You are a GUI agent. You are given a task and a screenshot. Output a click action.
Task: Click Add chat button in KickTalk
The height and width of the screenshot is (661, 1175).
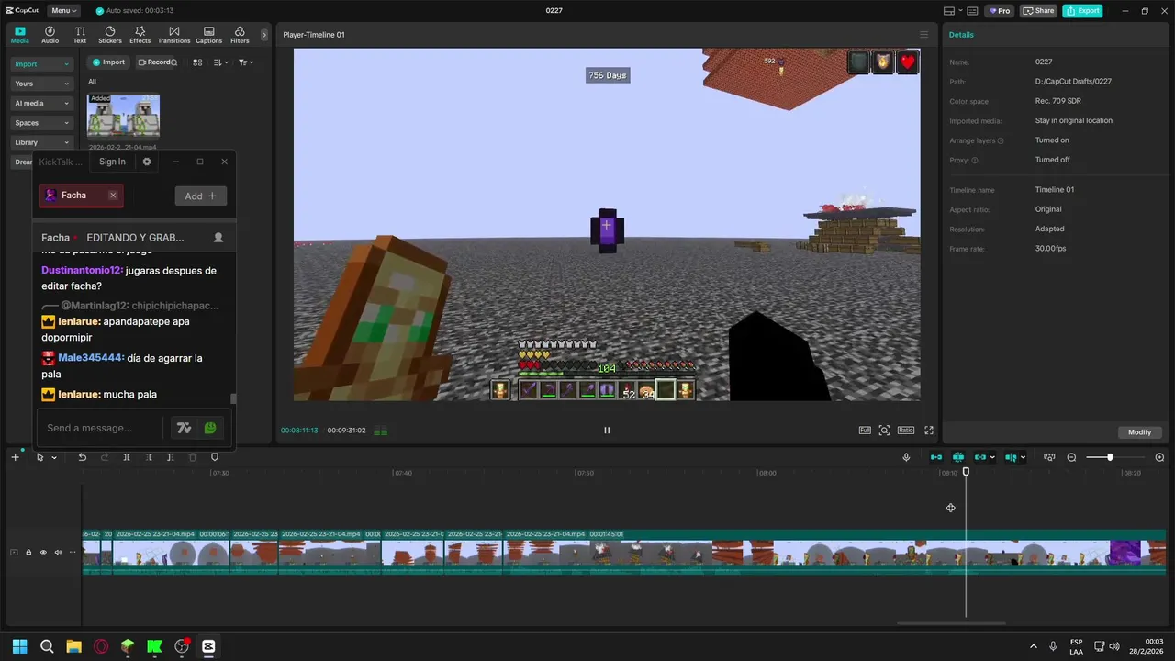(200, 196)
